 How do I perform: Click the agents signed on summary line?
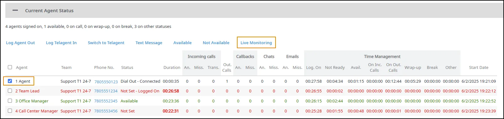click(x=88, y=27)
